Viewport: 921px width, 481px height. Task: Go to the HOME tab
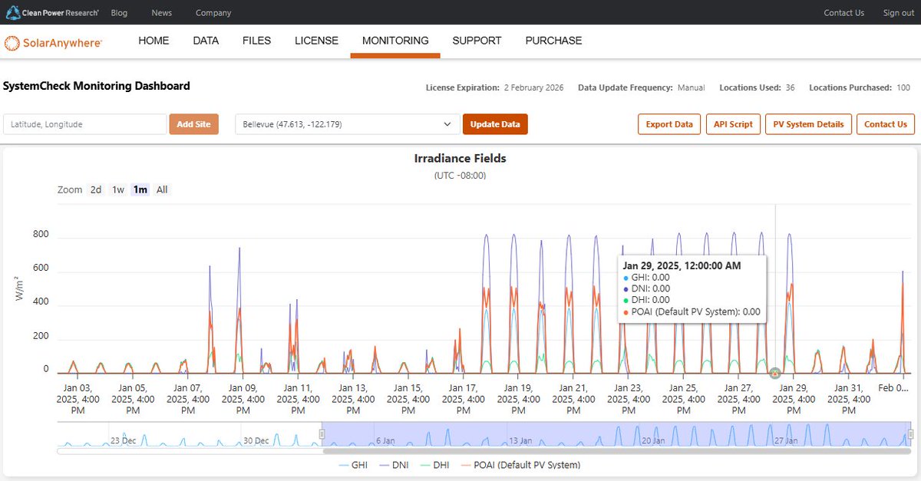pos(153,41)
